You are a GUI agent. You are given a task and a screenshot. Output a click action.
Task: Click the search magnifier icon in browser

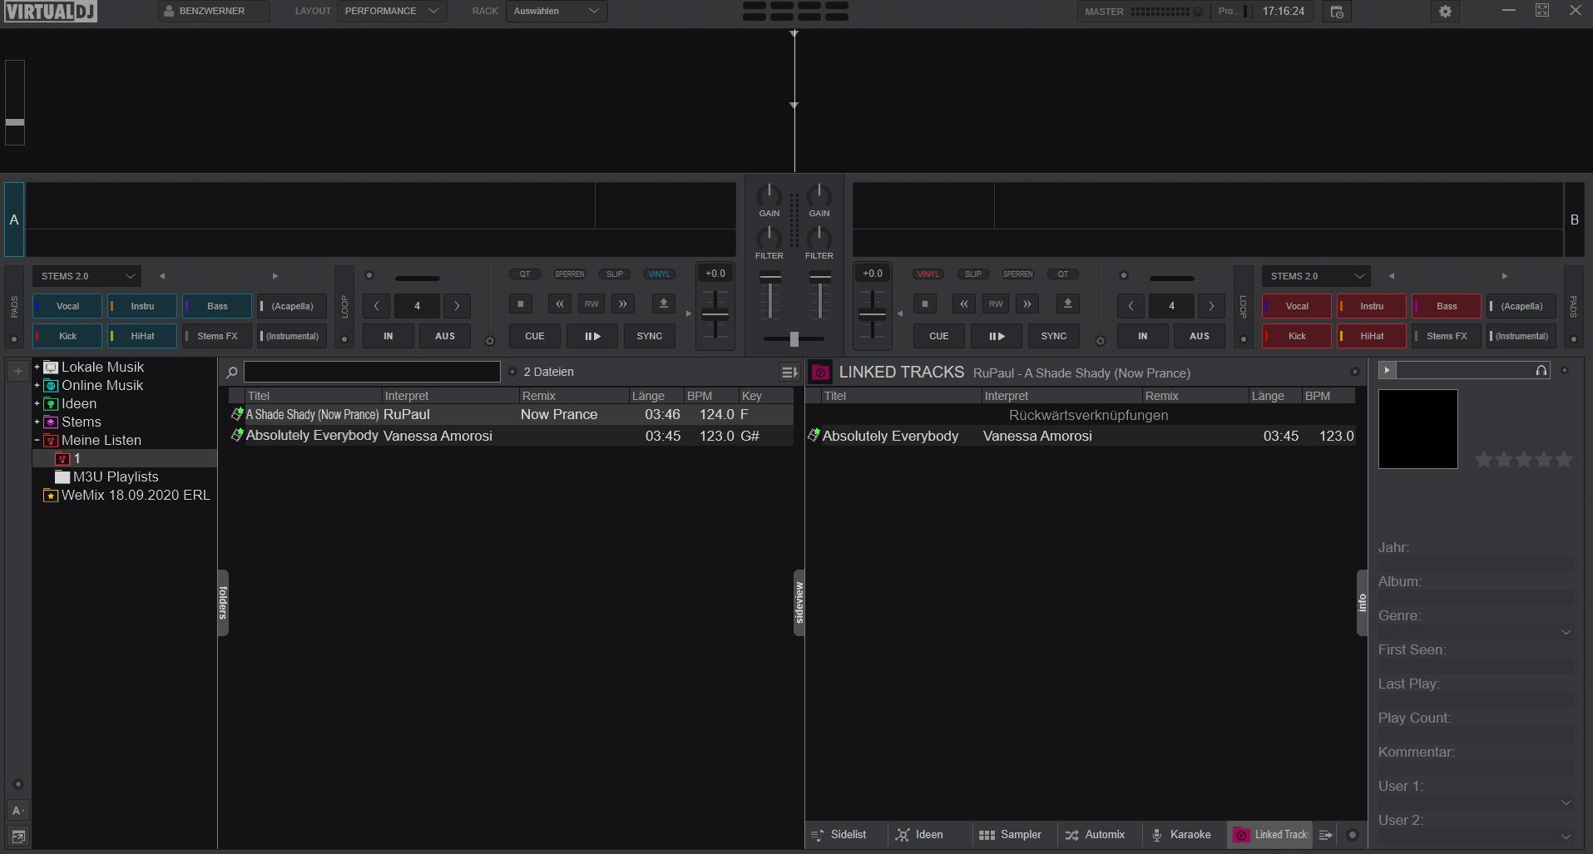(232, 373)
